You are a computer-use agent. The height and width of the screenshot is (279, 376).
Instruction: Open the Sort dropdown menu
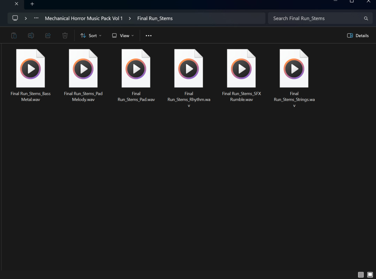click(x=91, y=36)
